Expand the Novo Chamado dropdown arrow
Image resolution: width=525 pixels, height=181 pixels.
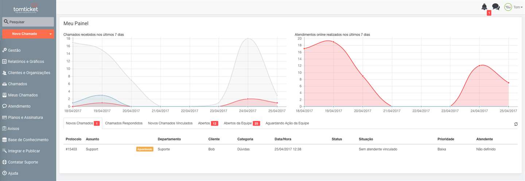click(50, 34)
